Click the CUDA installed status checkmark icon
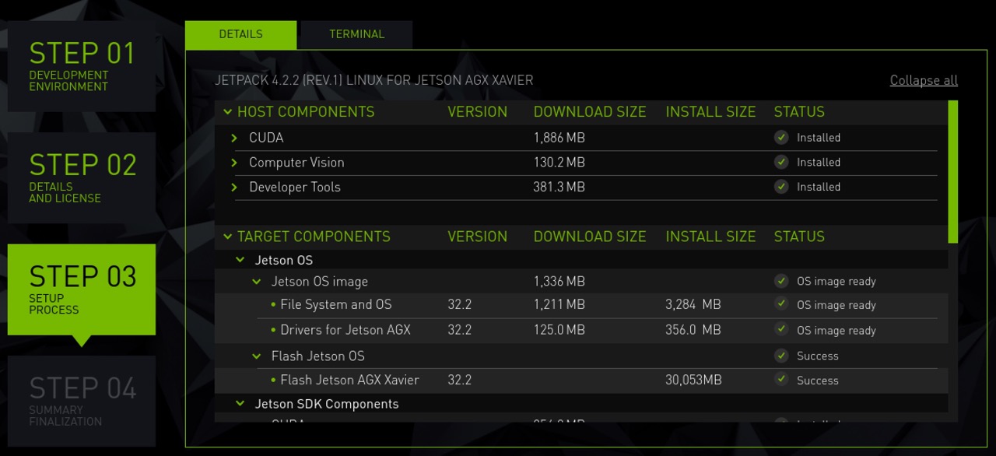 pos(781,138)
